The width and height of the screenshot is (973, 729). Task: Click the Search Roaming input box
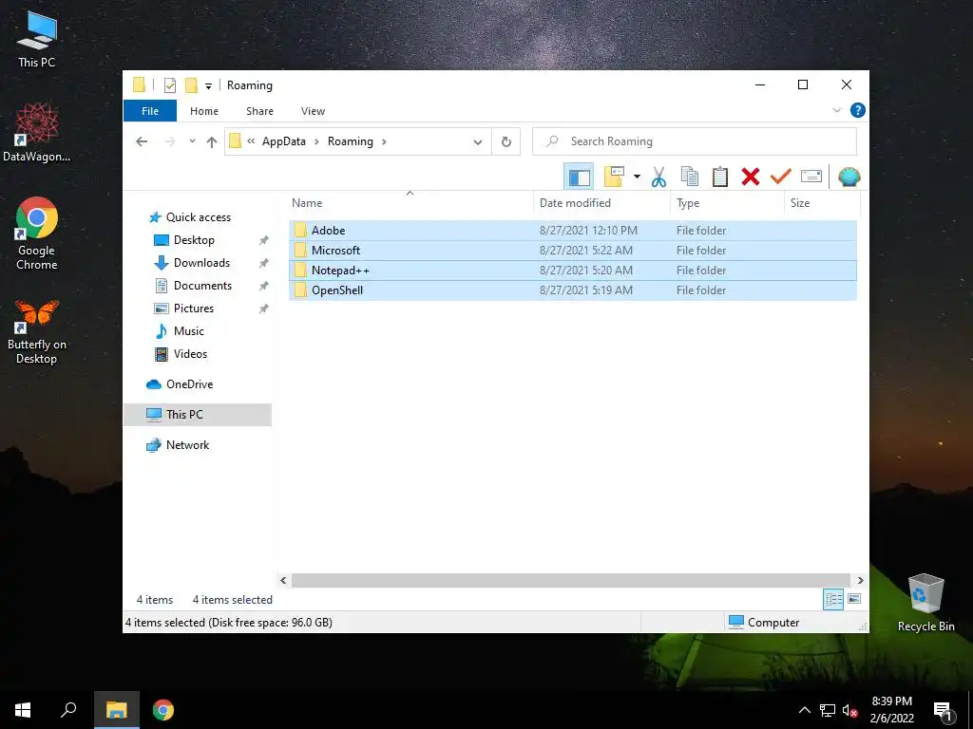695,141
